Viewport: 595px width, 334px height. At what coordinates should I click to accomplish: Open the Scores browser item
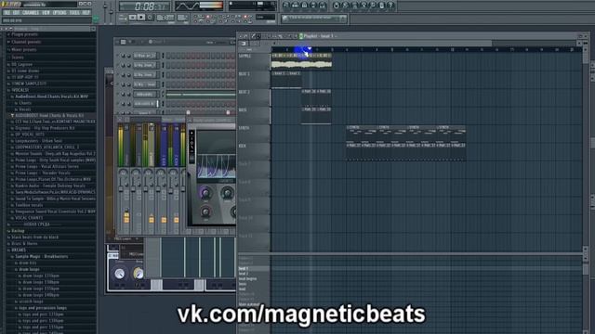pyautogui.click(x=18, y=58)
